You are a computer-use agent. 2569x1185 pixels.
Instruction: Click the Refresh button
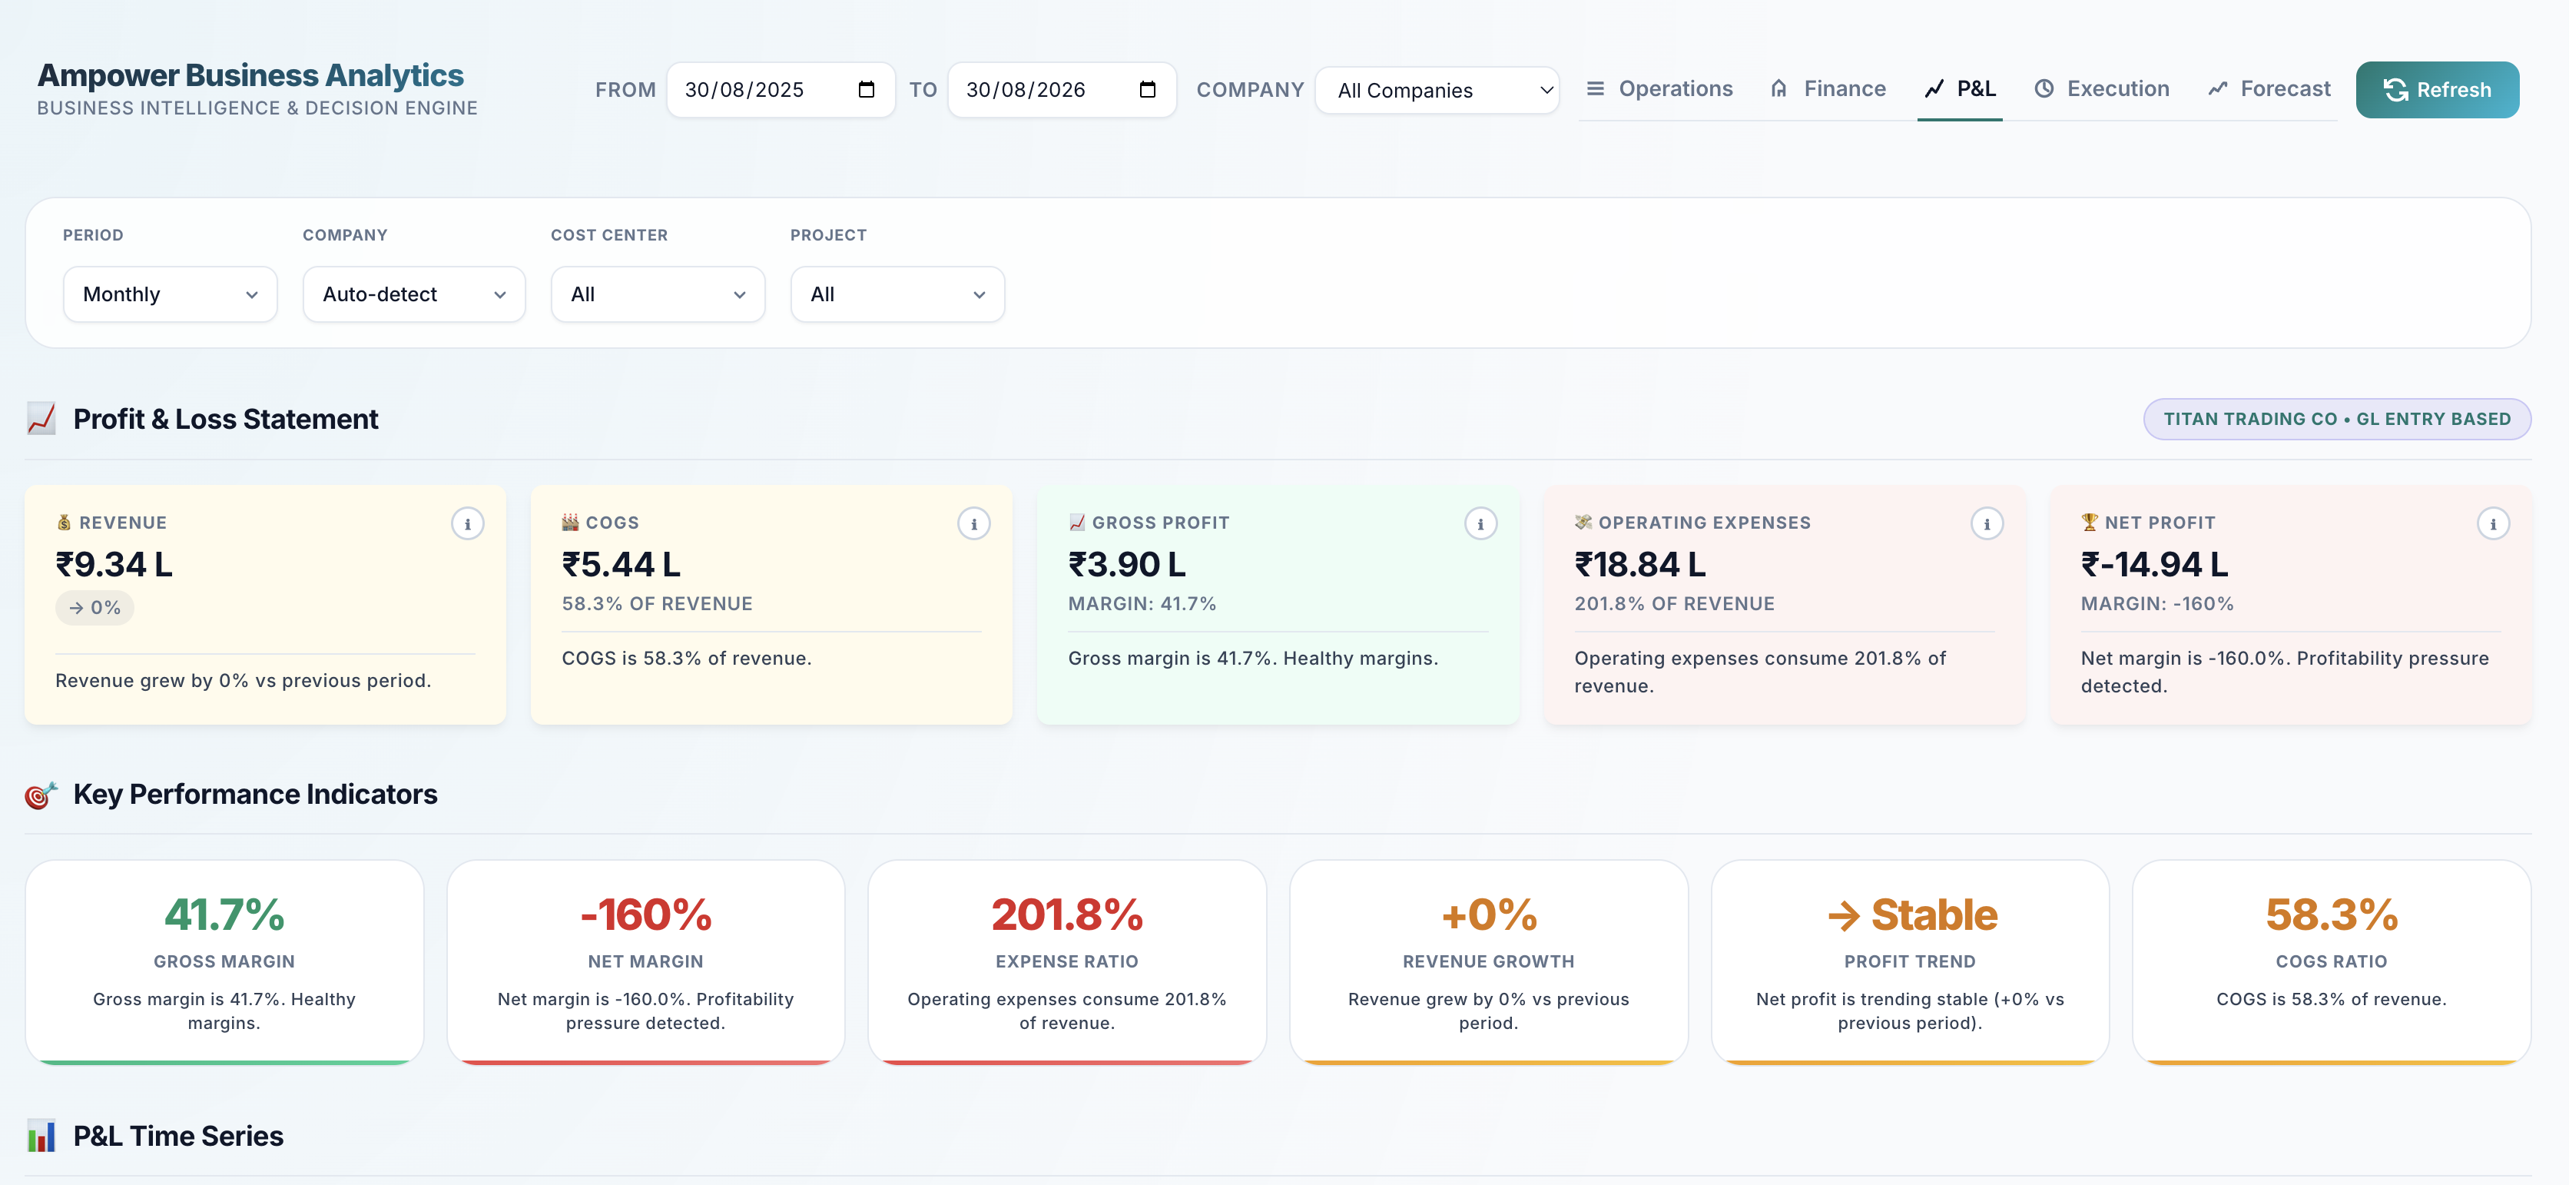click(2438, 90)
